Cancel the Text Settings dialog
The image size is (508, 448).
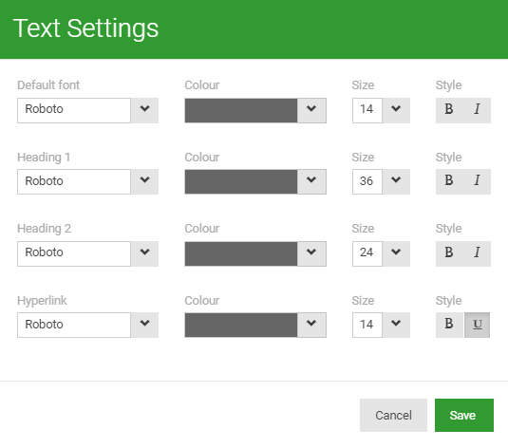pyautogui.click(x=393, y=415)
